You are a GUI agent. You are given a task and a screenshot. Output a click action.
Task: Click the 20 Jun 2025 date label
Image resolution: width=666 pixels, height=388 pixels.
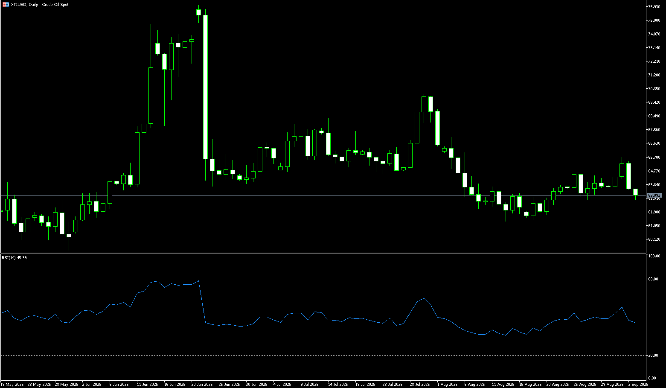point(202,385)
